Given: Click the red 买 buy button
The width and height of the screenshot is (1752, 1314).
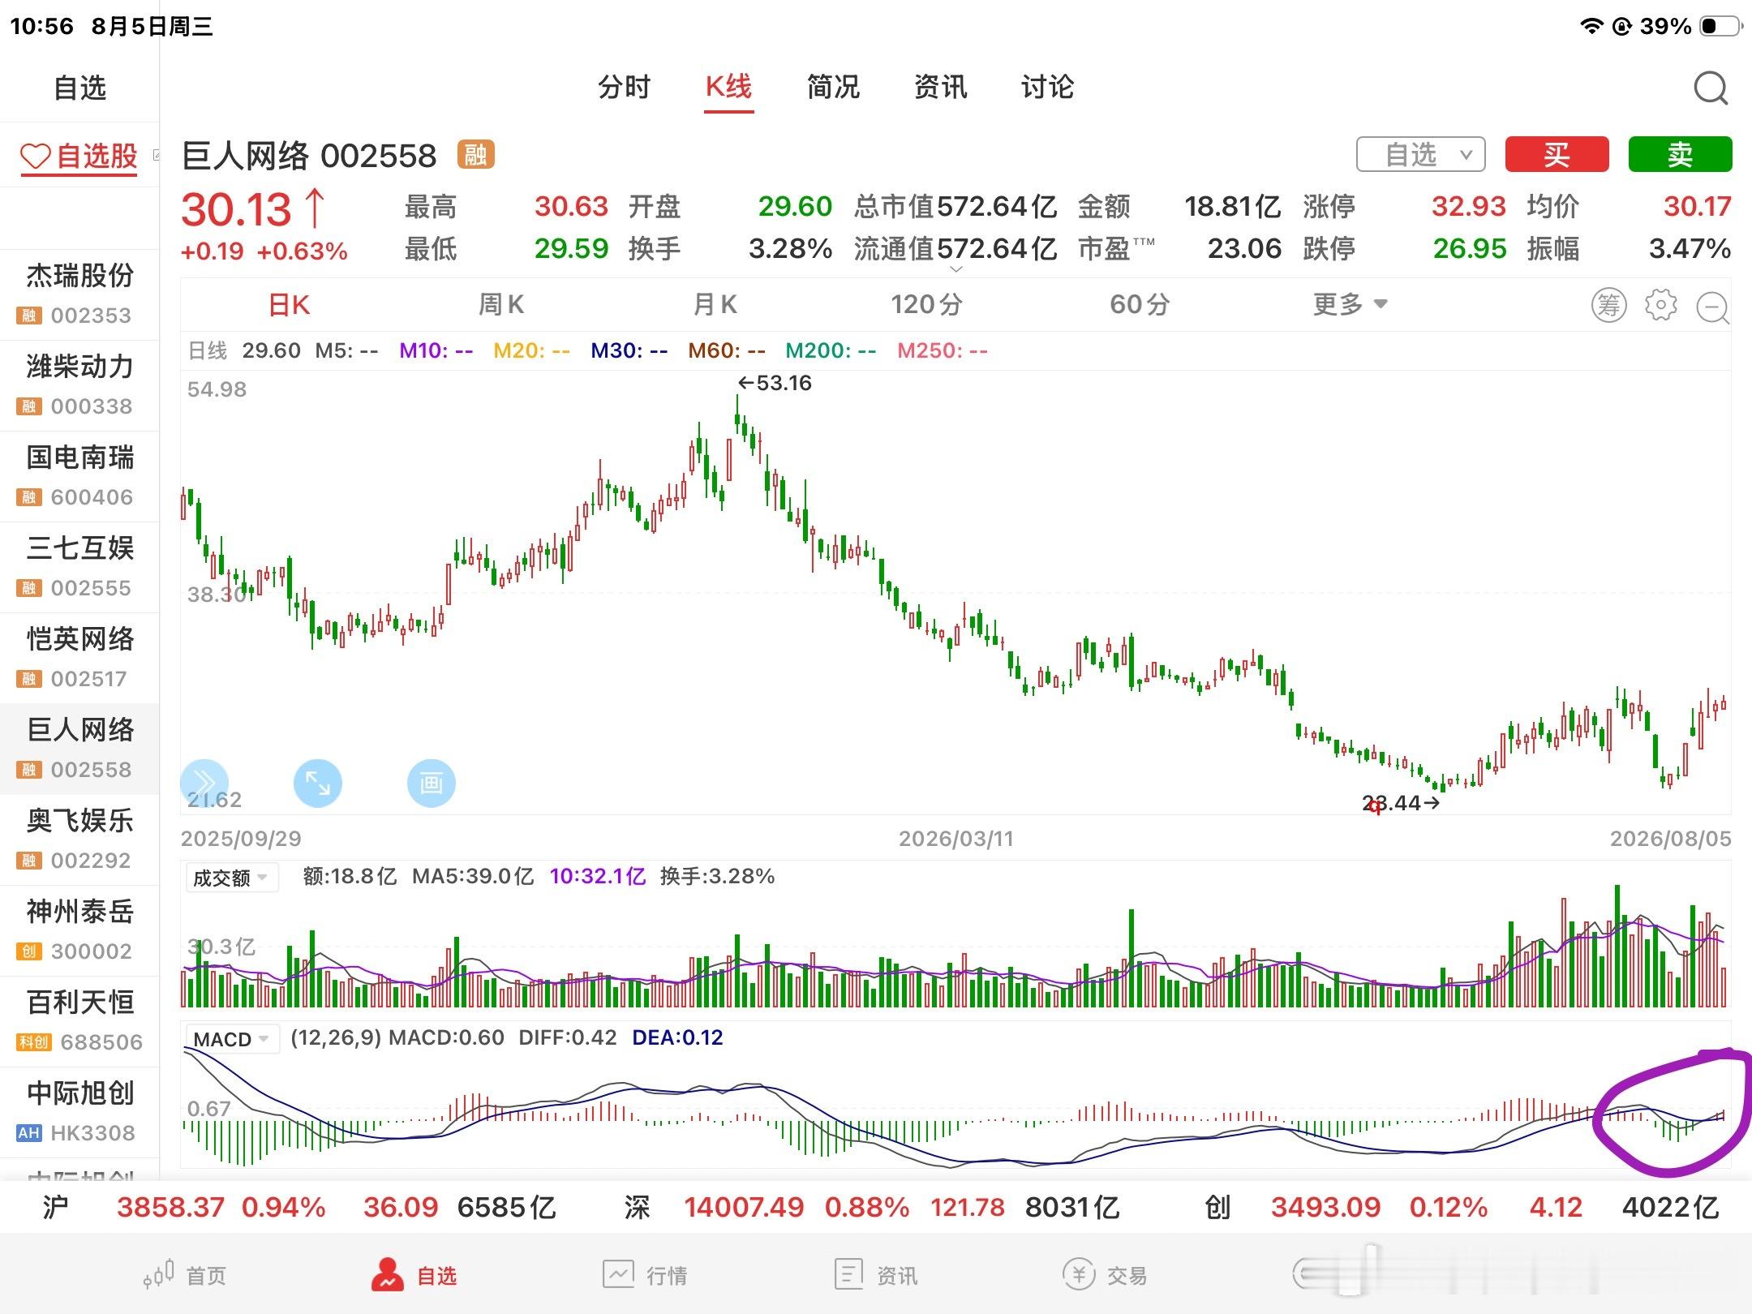Looking at the screenshot, I should click(x=1557, y=154).
